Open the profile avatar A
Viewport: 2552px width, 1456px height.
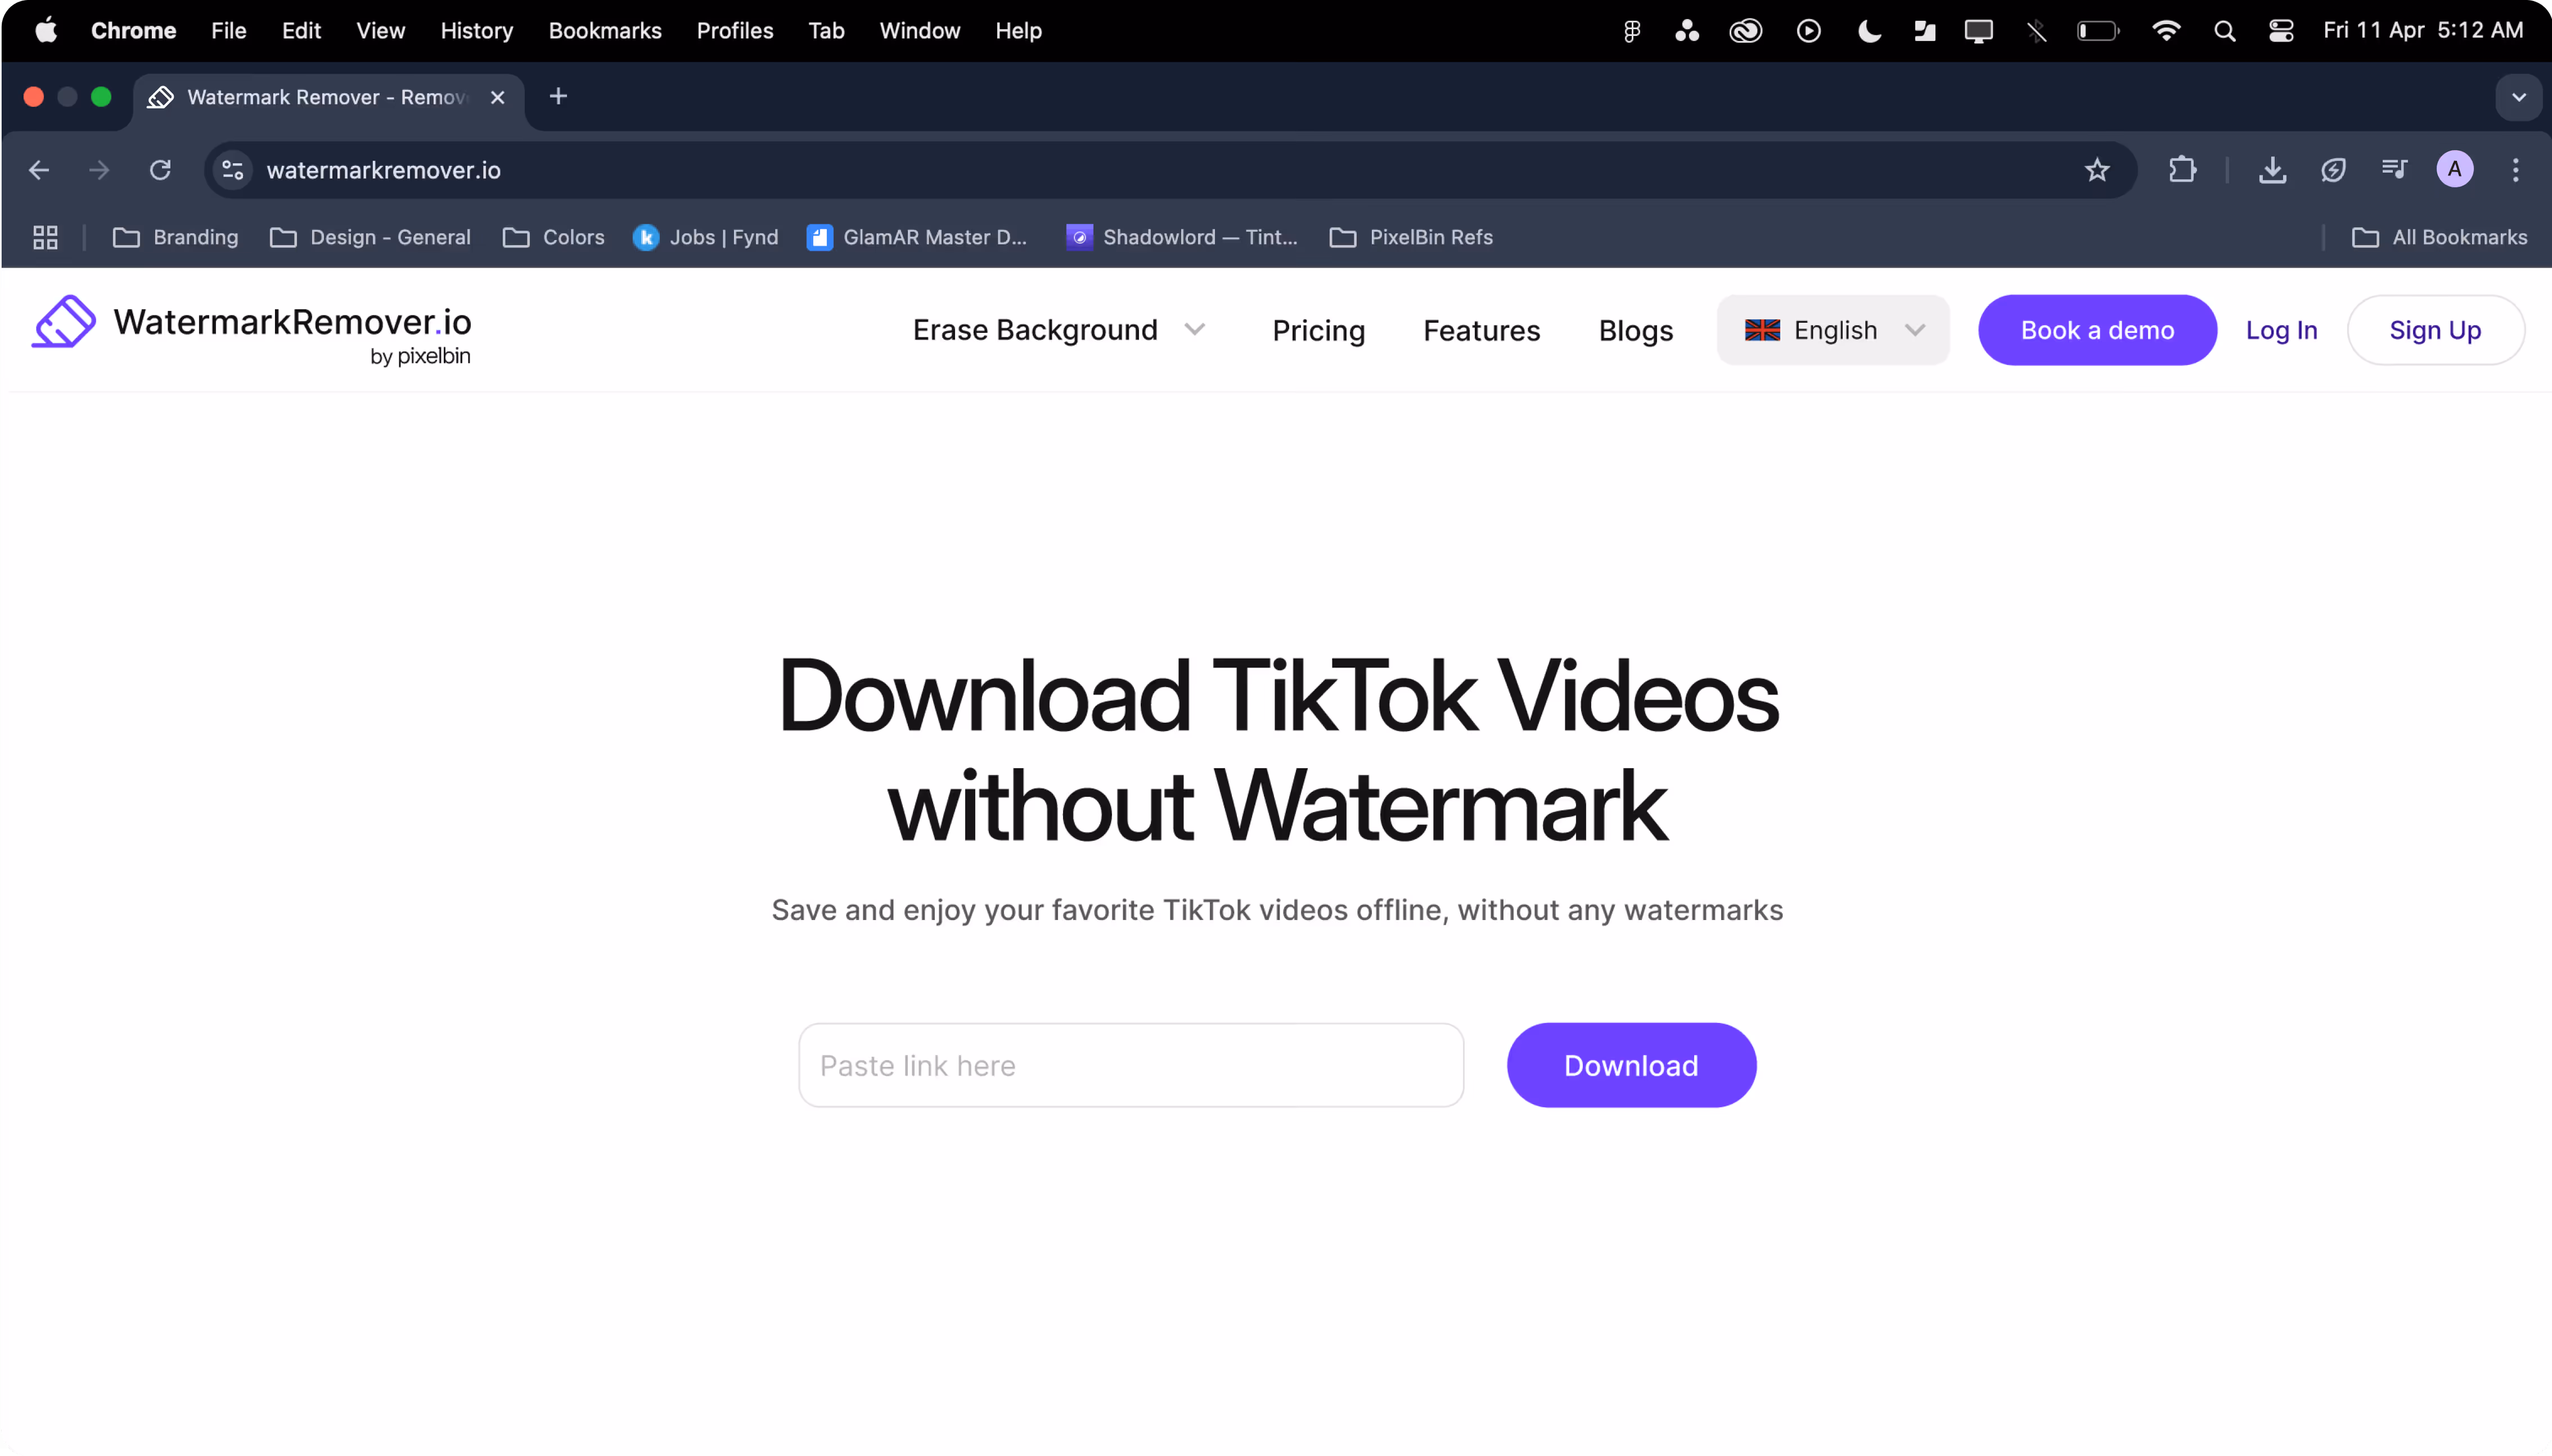[x=2454, y=169]
